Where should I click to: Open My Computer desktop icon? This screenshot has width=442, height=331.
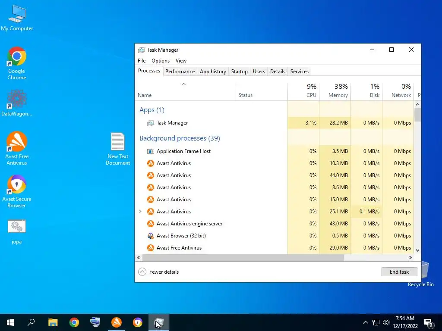pos(17,17)
